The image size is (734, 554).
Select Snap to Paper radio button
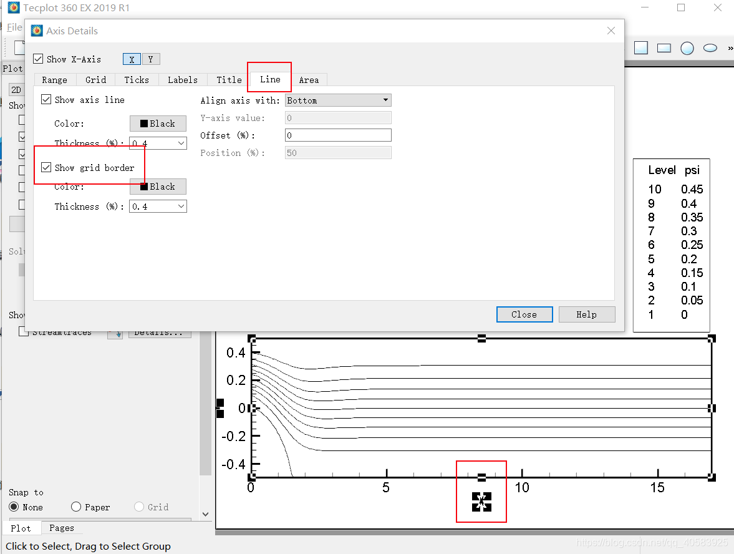(76, 507)
